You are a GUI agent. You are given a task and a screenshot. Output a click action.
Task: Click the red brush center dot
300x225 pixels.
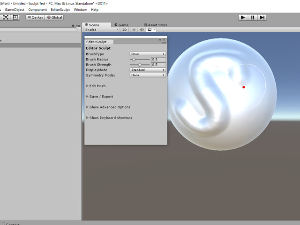[244, 87]
